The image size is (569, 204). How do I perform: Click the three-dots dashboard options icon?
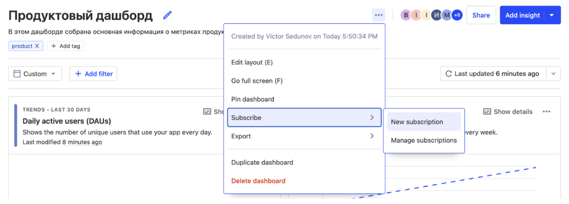(379, 15)
